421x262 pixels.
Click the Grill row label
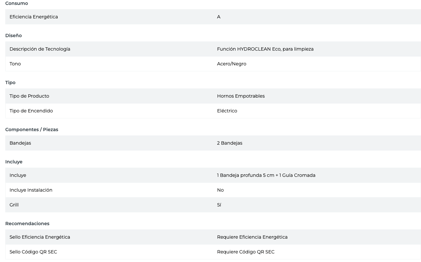14,205
